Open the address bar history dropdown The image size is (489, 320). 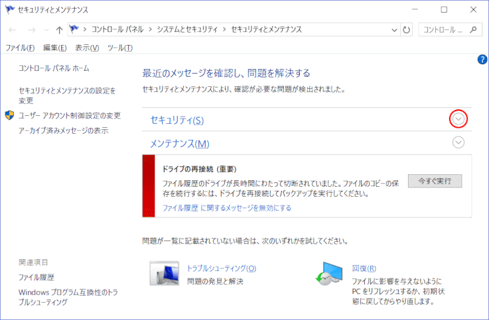394,30
